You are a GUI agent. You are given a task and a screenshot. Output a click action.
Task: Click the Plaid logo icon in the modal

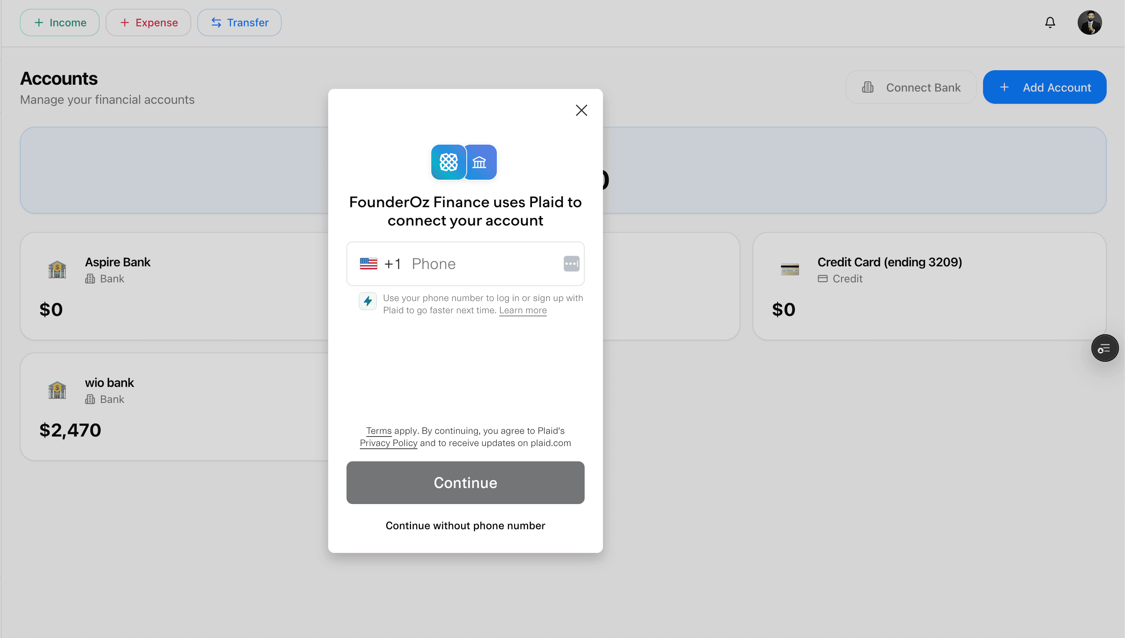tap(449, 162)
